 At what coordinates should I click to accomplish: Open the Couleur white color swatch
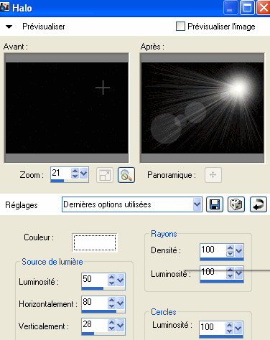point(95,242)
